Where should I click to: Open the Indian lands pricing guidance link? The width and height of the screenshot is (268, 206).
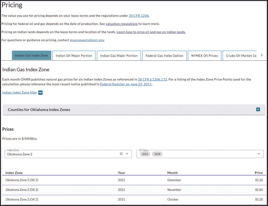[x=151, y=32]
